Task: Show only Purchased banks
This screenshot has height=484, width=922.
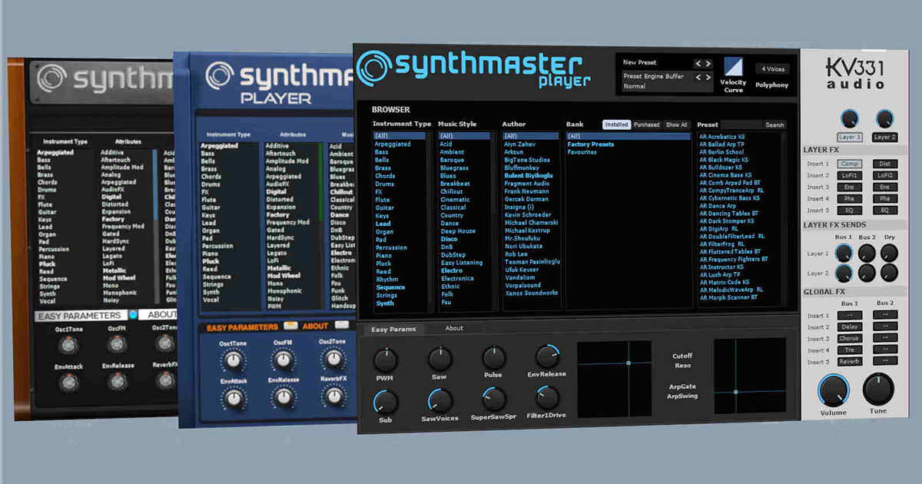Action: click(646, 124)
